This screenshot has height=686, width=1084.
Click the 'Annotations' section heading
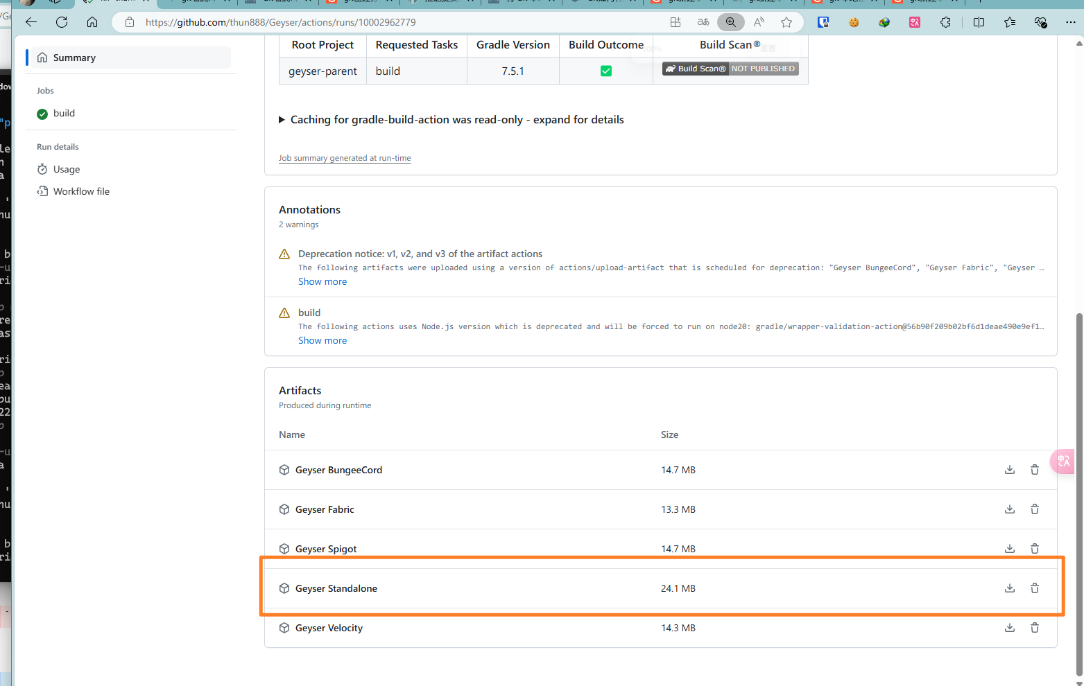tap(309, 209)
